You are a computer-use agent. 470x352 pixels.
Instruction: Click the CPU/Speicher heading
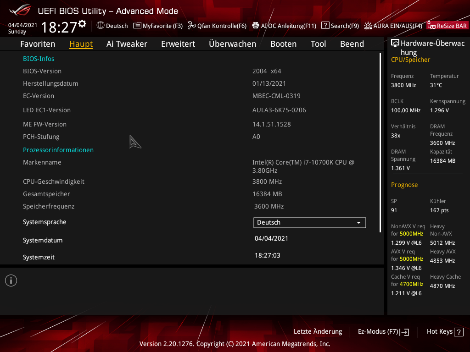pos(410,60)
